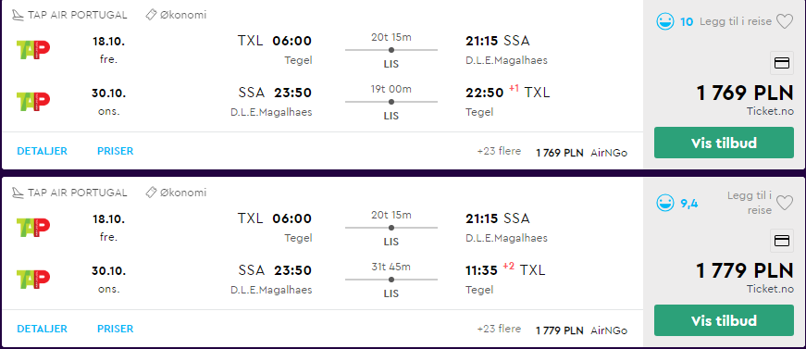The image size is (806, 349).
Task: Show +23 flere offers on the first card
Action: pos(499,151)
